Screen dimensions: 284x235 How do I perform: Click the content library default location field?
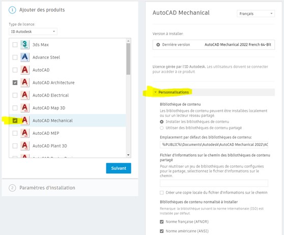click(x=214, y=144)
